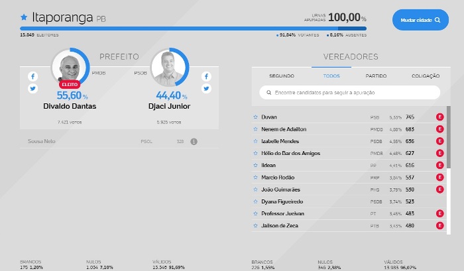Click the search magnifier icon in candidate field
The width and height of the screenshot is (464, 271).
coord(268,93)
